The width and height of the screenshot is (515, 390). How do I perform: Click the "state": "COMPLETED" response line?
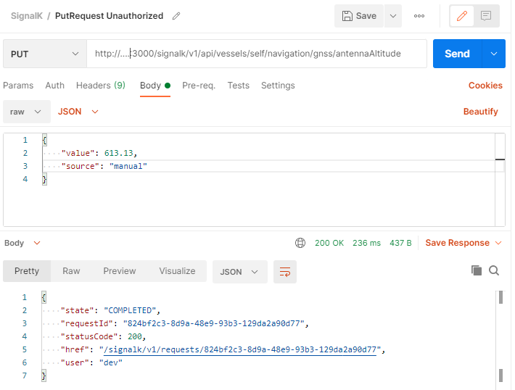(x=110, y=310)
